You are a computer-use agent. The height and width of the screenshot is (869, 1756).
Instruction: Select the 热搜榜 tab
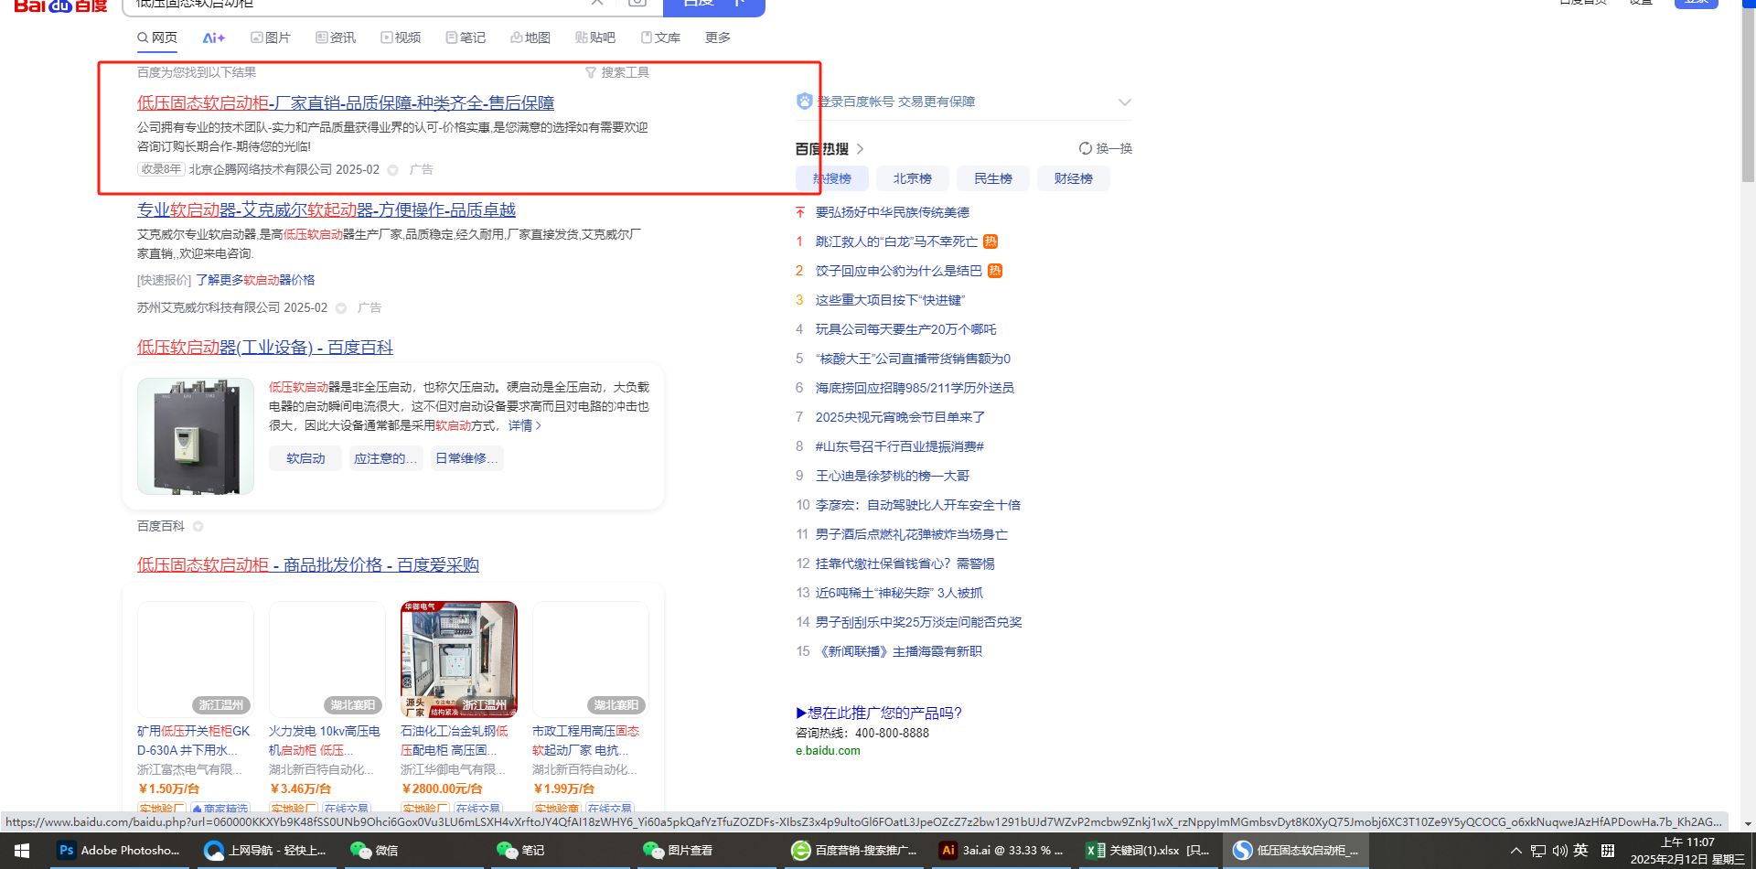832,178
